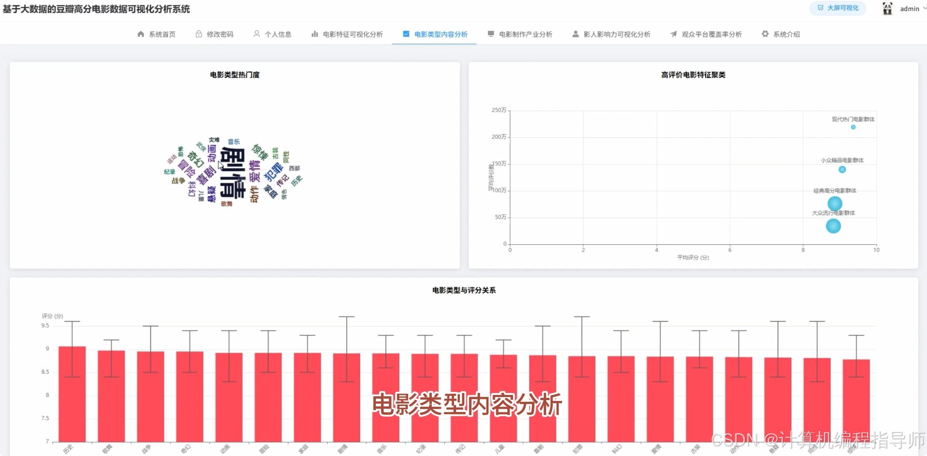Click the 传记 word in word cloud

click(x=283, y=180)
